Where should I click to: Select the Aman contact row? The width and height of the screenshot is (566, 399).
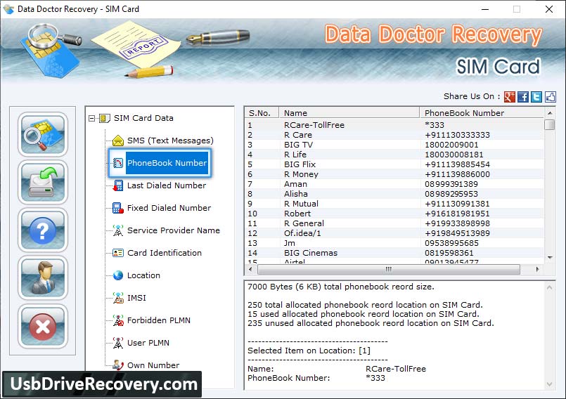(x=394, y=184)
